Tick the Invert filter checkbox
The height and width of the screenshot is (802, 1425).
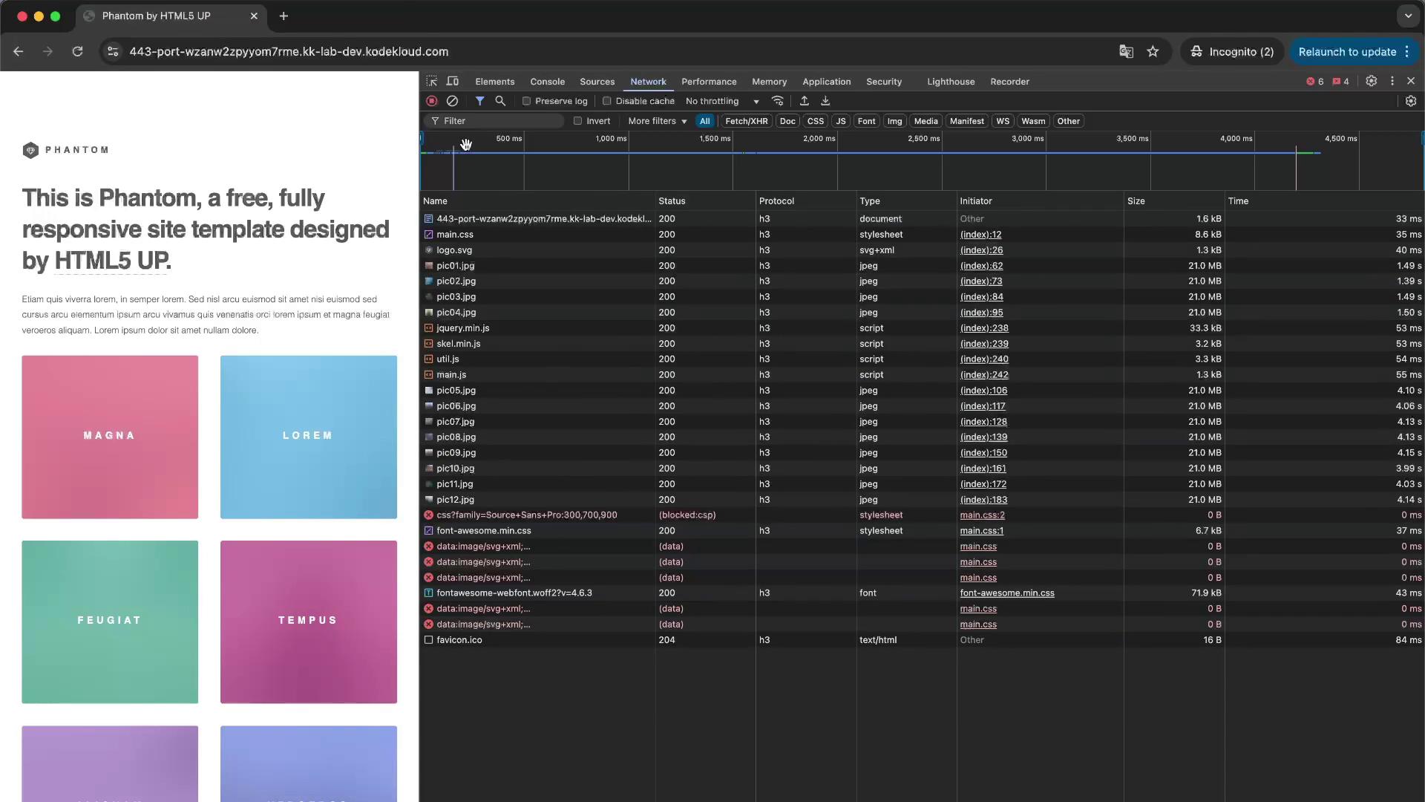coord(577,121)
